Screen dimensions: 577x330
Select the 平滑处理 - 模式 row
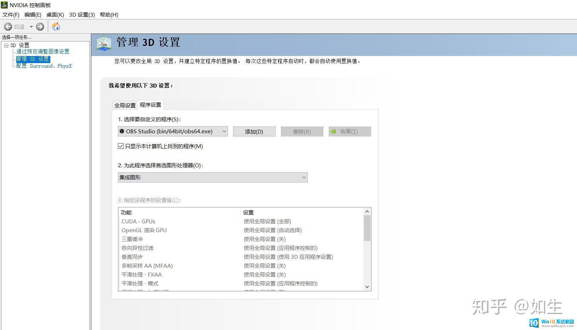coord(241,283)
